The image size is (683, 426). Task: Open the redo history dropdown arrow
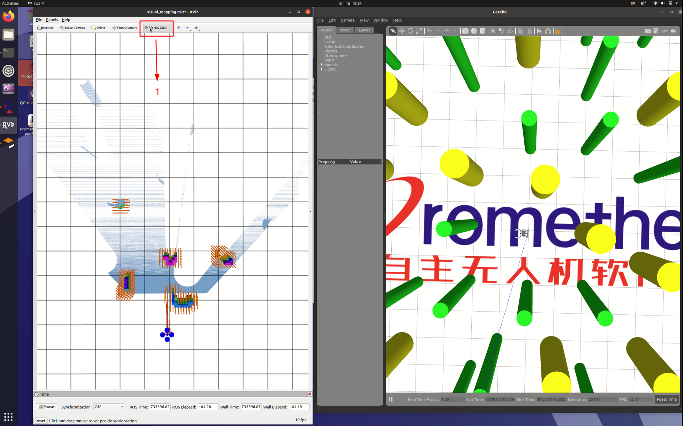455,31
